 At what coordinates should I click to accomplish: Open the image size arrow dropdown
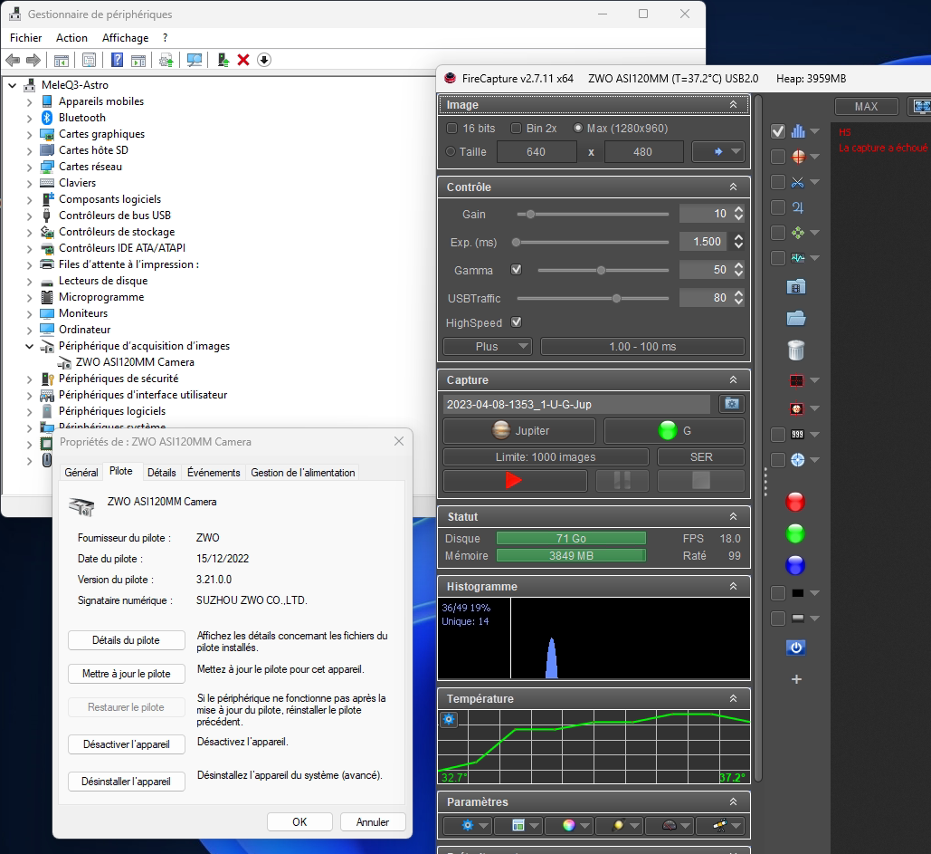coord(717,151)
